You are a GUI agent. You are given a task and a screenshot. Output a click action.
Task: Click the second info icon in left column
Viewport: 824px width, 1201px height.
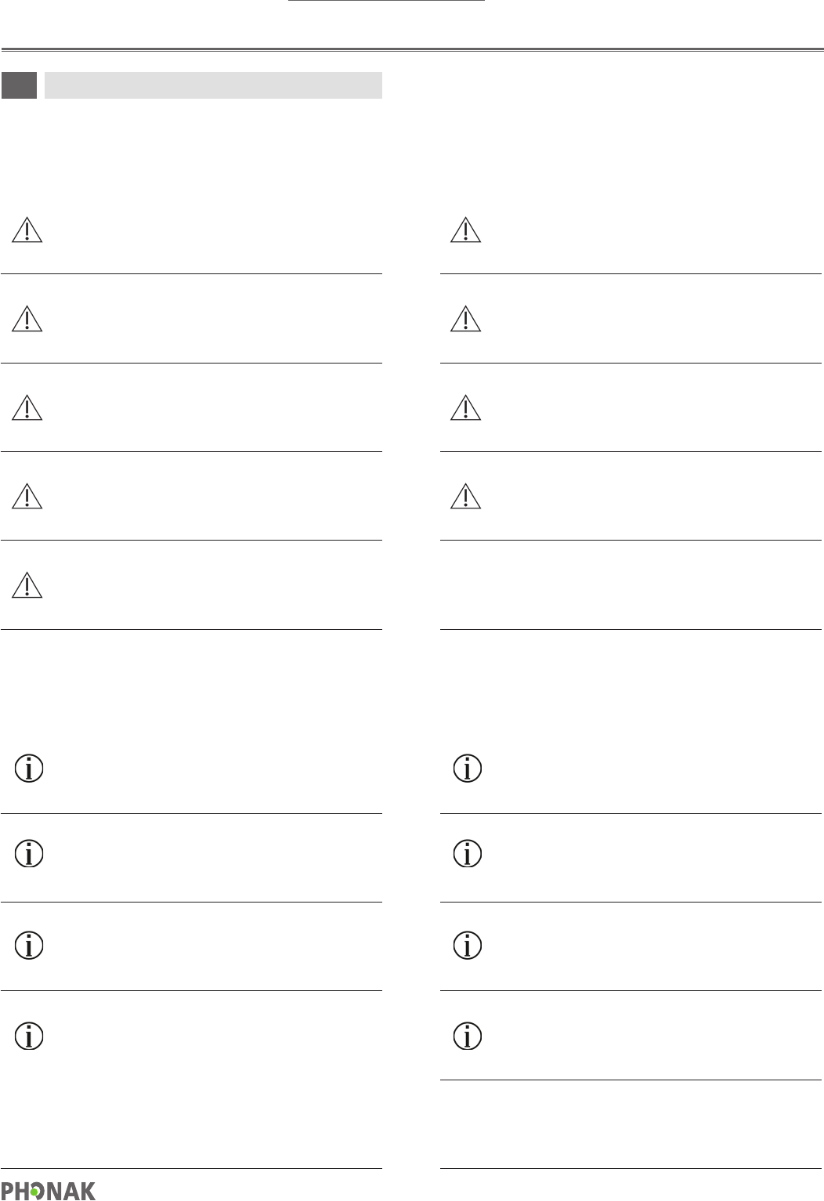pos(29,853)
